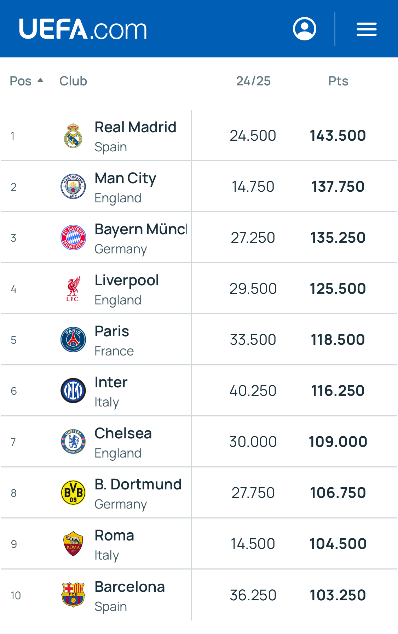This screenshot has width=398, height=634.
Task: Toggle sort order via Pos arrow
Action: click(x=40, y=80)
